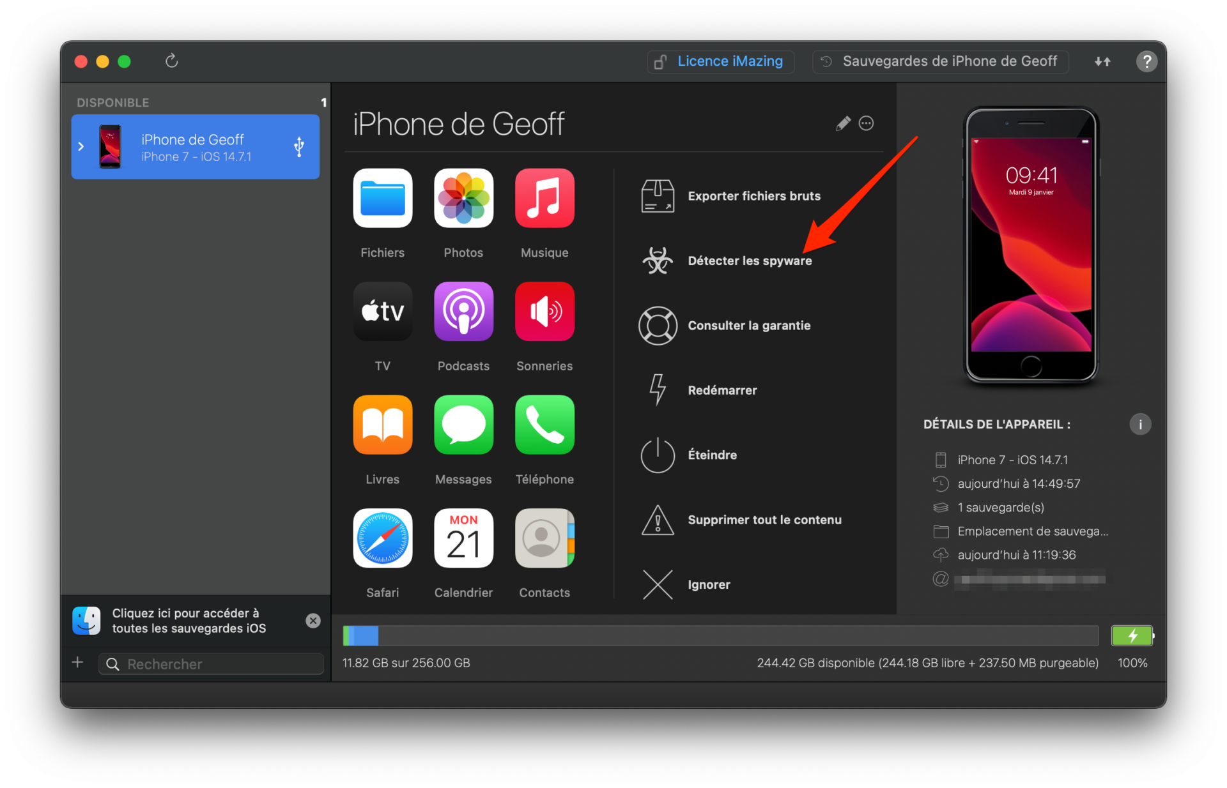Click Exporter fichiers bruts action
Viewport: 1227px width, 788px height.
coord(731,196)
